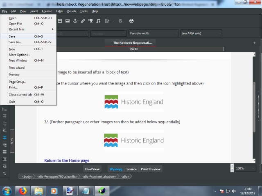
Task: Open the 100% zoom dropdown
Action: coord(245,168)
